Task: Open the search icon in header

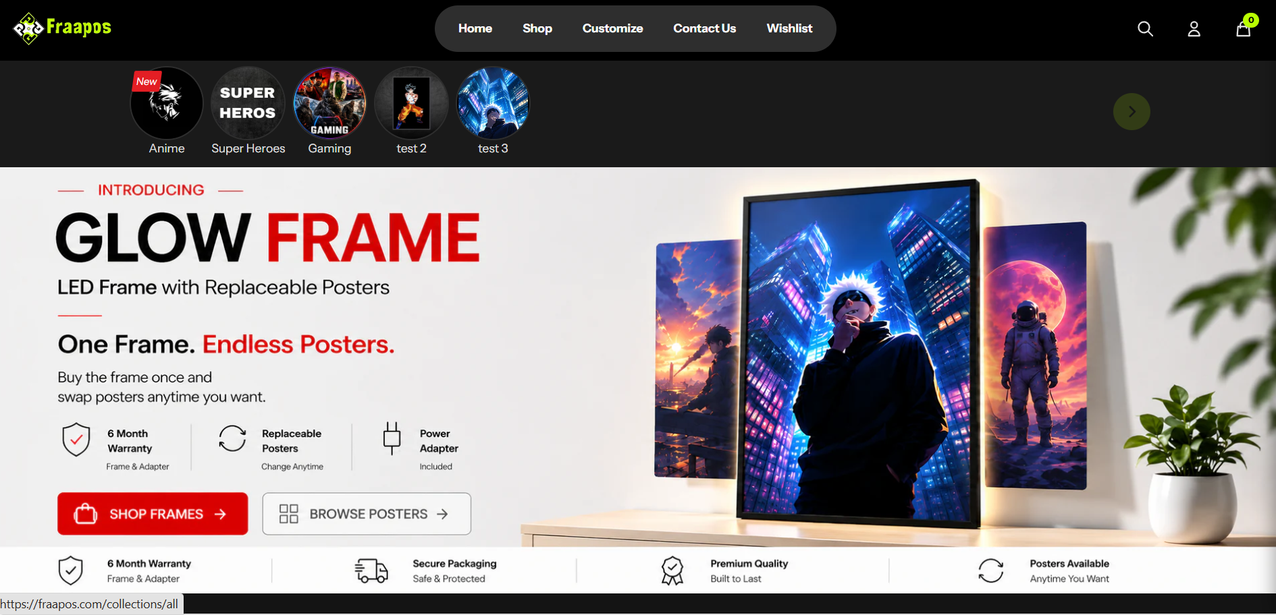Action: click(1145, 29)
